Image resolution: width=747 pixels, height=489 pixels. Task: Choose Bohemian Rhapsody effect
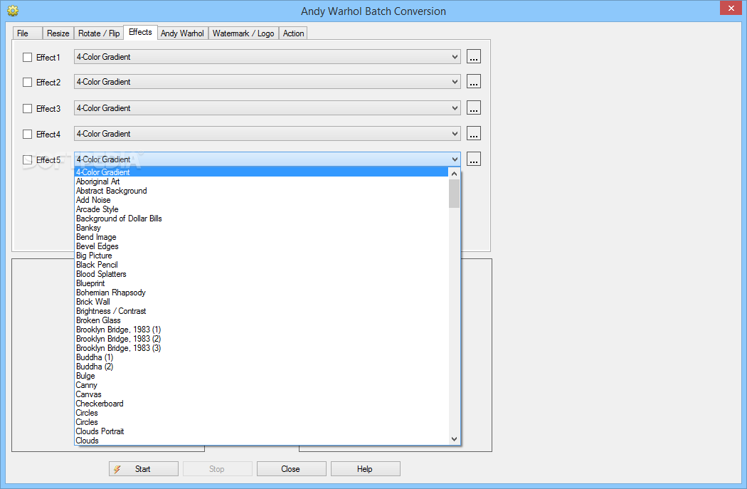point(261,293)
